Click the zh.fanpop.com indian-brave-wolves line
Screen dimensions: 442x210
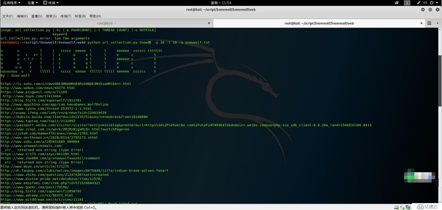pos(85,171)
